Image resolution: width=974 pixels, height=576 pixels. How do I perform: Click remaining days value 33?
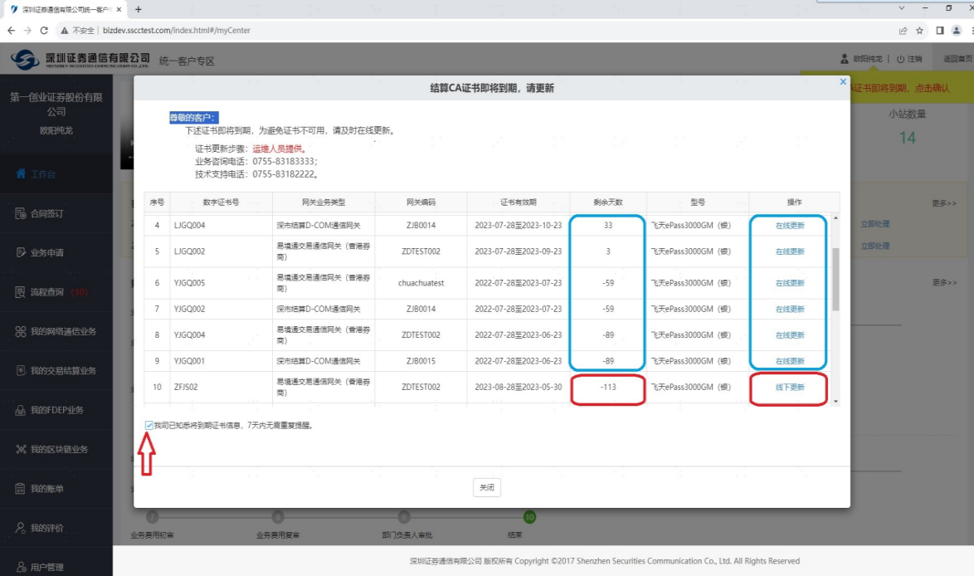click(608, 226)
